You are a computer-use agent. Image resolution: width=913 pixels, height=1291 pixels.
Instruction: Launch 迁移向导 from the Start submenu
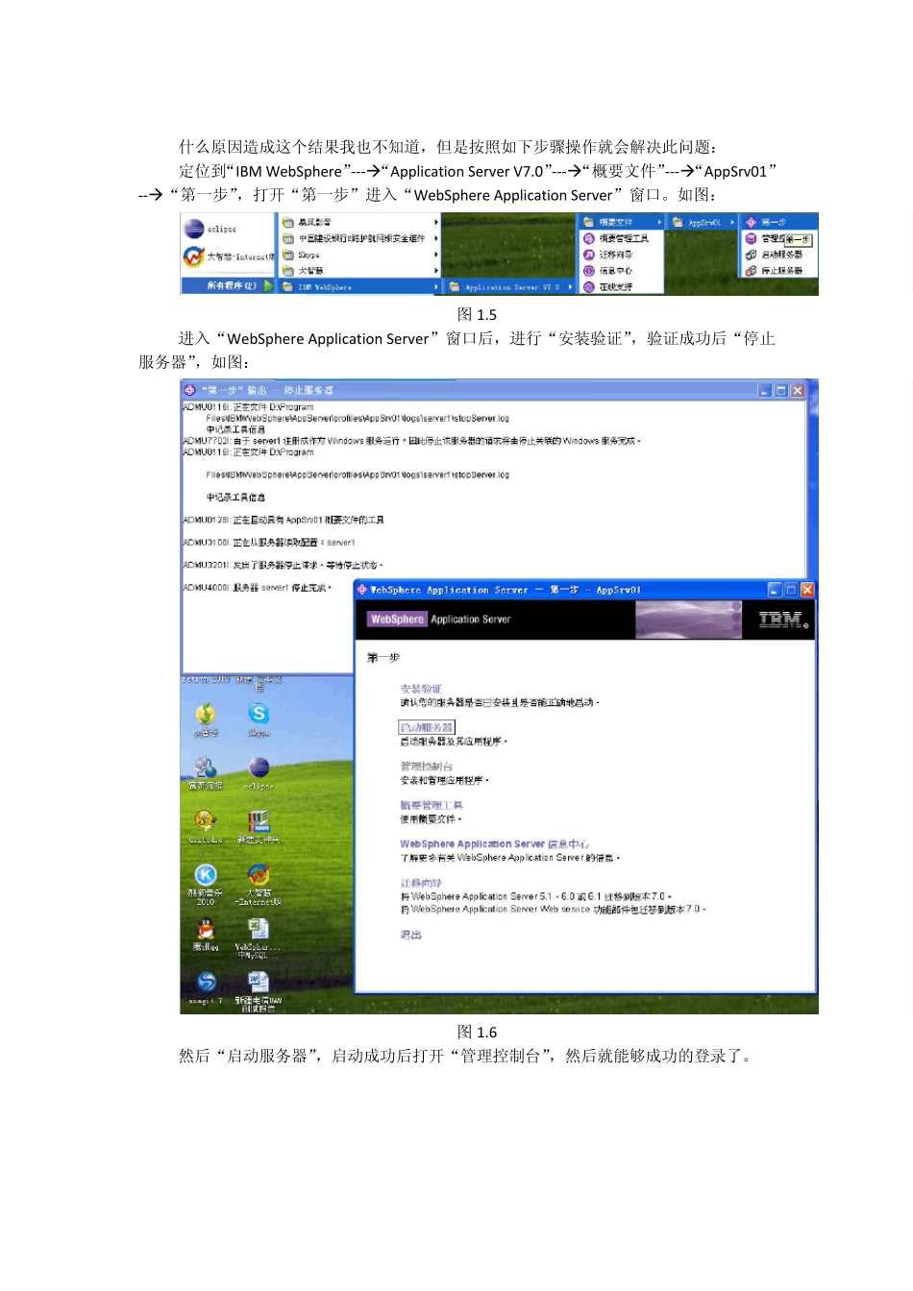(x=622, y=255)
